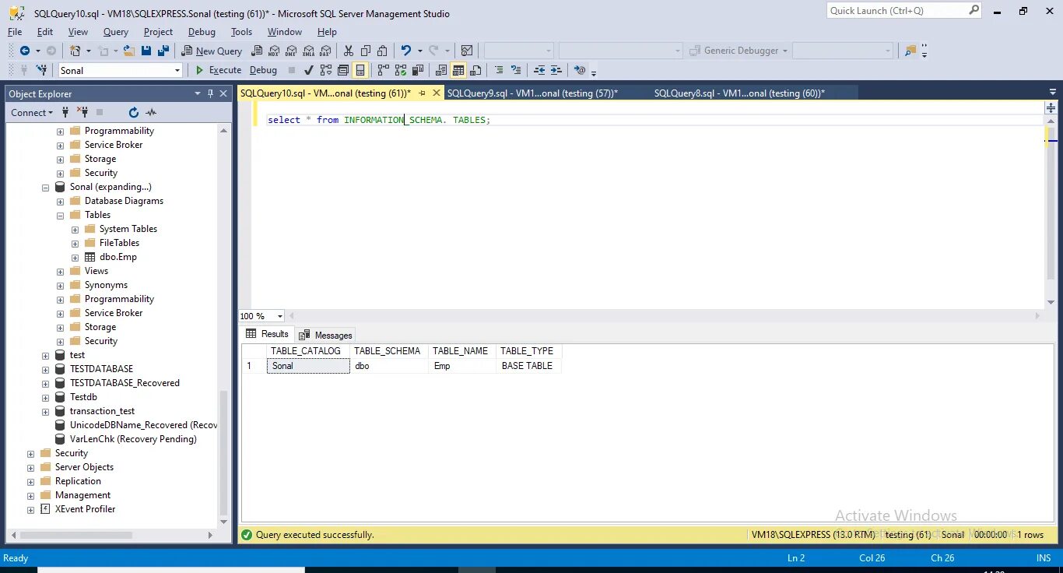Collapse the Tables folder node
This screenshot has height=573, width=1063.
[x=61, y=215]
